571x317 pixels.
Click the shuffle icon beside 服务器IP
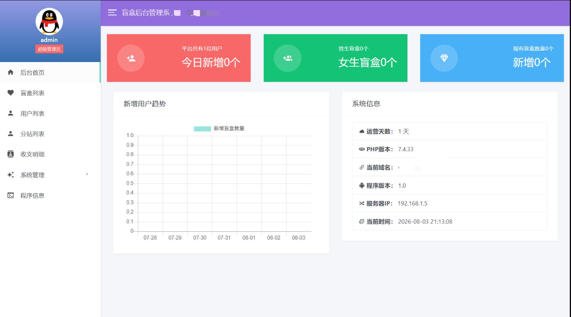[x=362, y=203]
